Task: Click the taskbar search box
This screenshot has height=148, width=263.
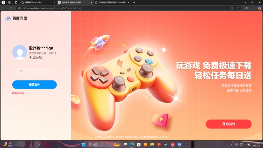Action: (104, 145)
